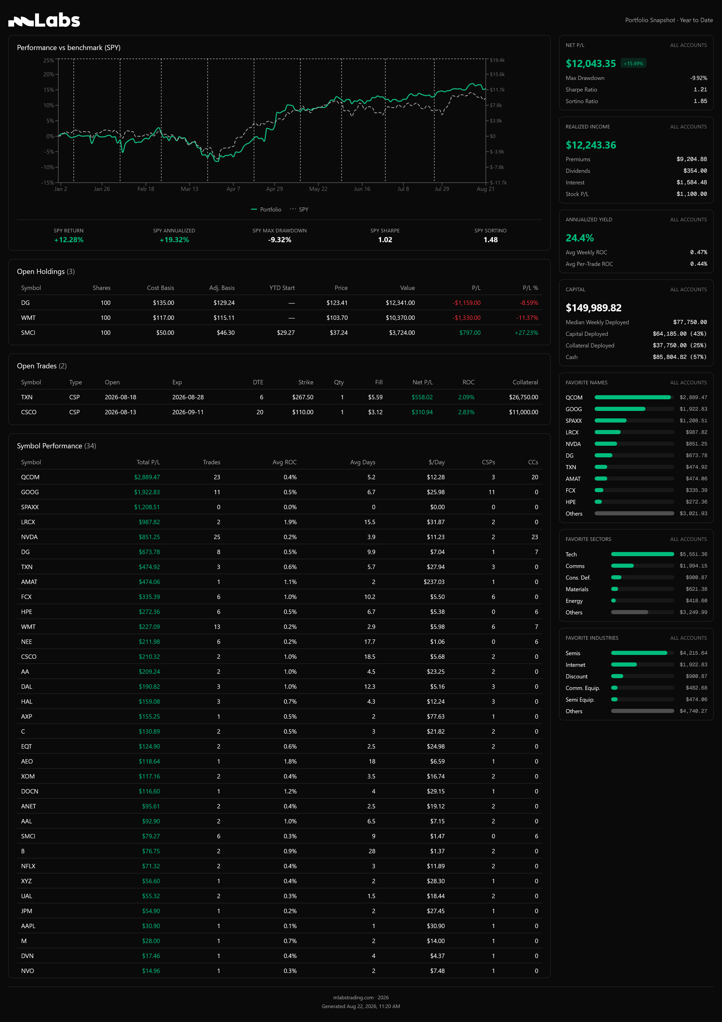This screenshot has width=722, height=1022.
Task: Select the $12,243.36 Realized Income value
Action: pyautogui.click(x=591, y=145)
